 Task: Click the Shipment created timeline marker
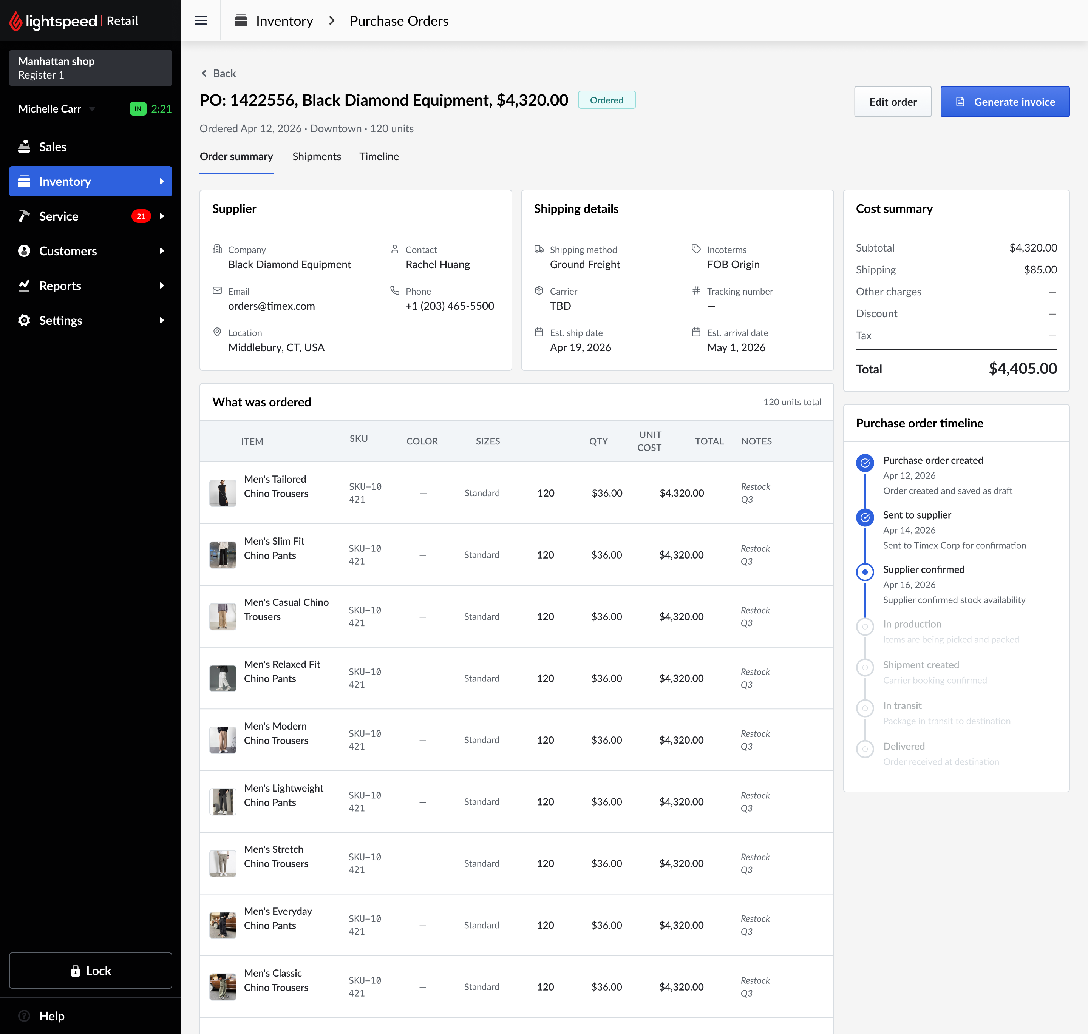tap(865, 667)
